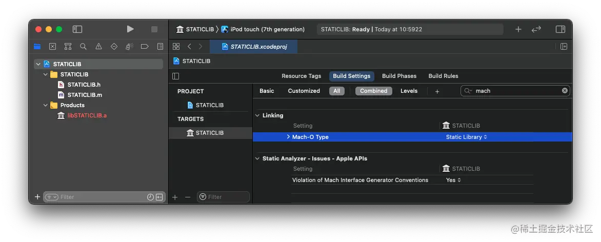Show Basic build settings
The width and height of the screenshot is (601, 242).
point(267,91)
